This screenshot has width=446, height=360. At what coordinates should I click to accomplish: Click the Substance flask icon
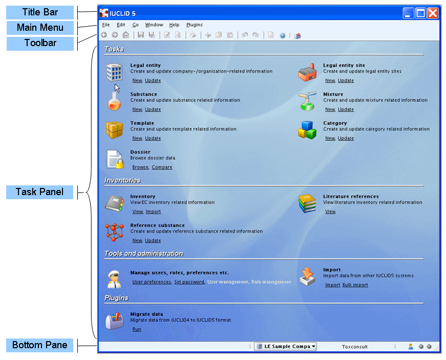114,101
